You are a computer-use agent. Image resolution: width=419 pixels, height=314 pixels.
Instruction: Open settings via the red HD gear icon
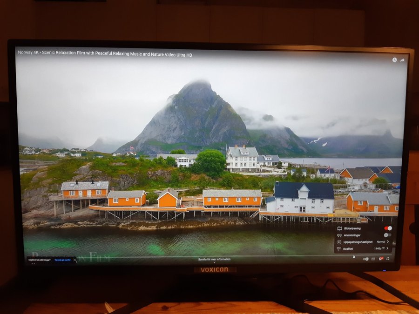pyautogui.click(x=381, y=259)
